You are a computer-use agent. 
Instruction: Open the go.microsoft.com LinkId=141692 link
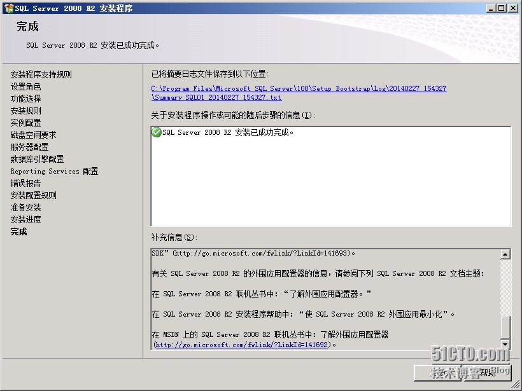coord(242,345)
